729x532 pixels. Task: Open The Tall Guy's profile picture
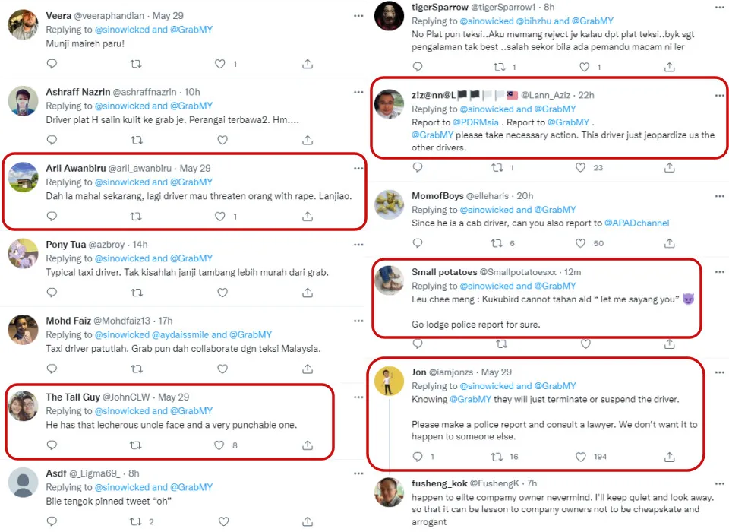coord(24,407)
